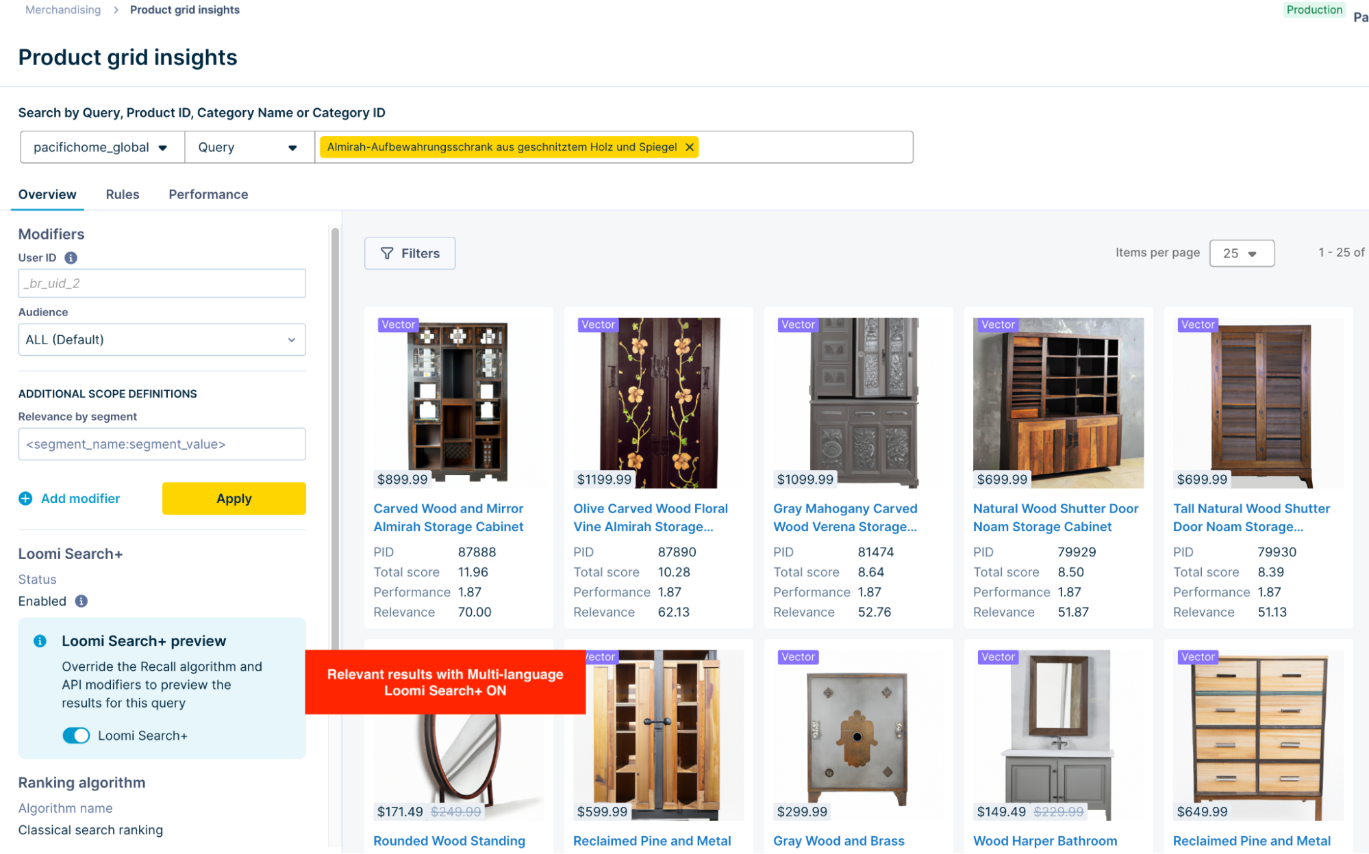Click the Classical search ranking text
Viewport: 1369px width, 854px height.
click(90, 830)
